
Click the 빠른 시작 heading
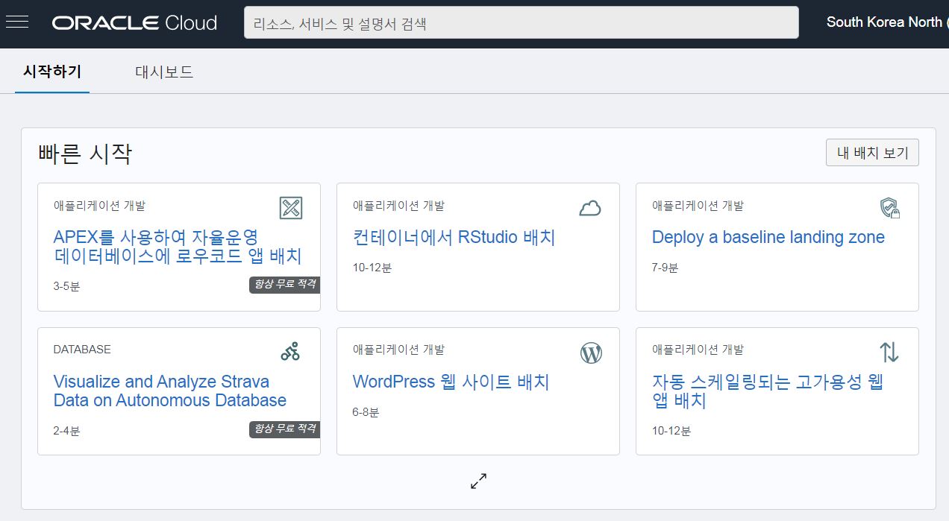[x=85, y=154]
